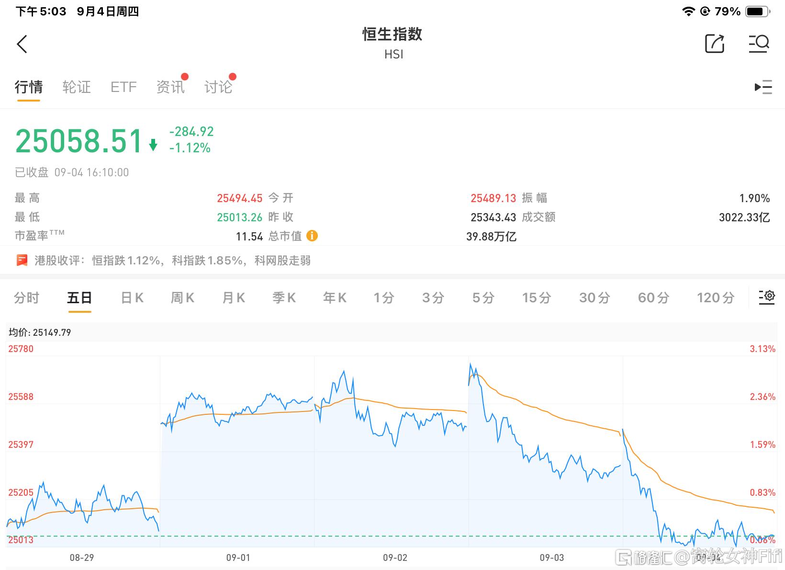Select the 周K chart period
785x570 pixels.
(182, 298)
